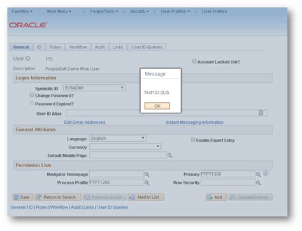The height and width of the screenshot is (231, 302).
Task: Click the bottom Roles footer link
Action: tap(42, 207)
